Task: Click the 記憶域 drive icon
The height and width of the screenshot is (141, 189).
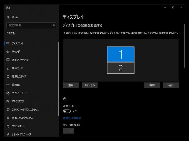Action: coord(8,85)
